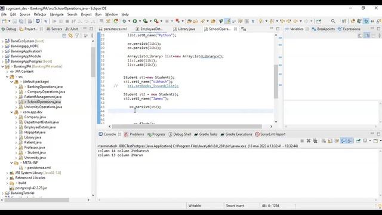The width and height of the screenshot is (382, 215).
Task: Open the Window menu
Action: click(112, 14)
